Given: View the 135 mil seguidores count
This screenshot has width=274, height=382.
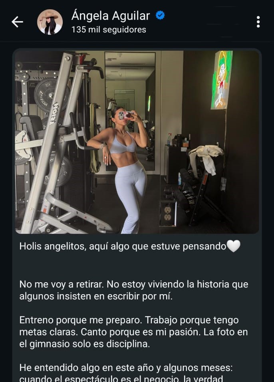Looking at the screenshot, I should [x=109, y=30].
